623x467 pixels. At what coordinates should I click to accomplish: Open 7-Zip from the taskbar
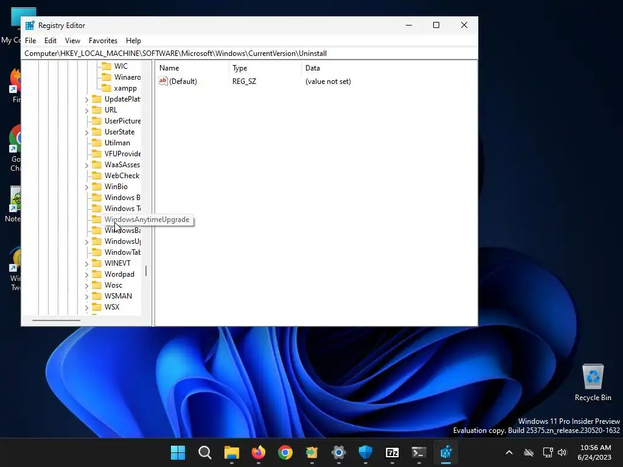392,452
